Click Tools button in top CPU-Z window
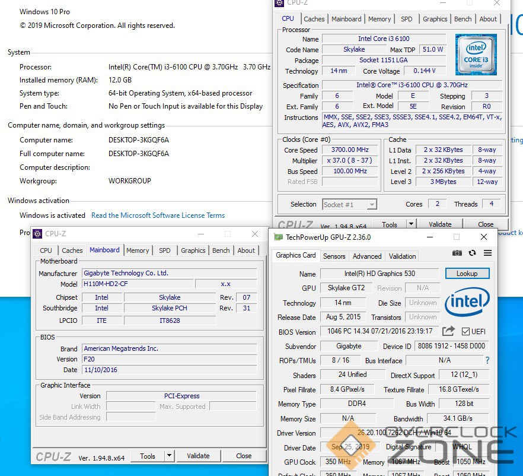 [390, 224]
